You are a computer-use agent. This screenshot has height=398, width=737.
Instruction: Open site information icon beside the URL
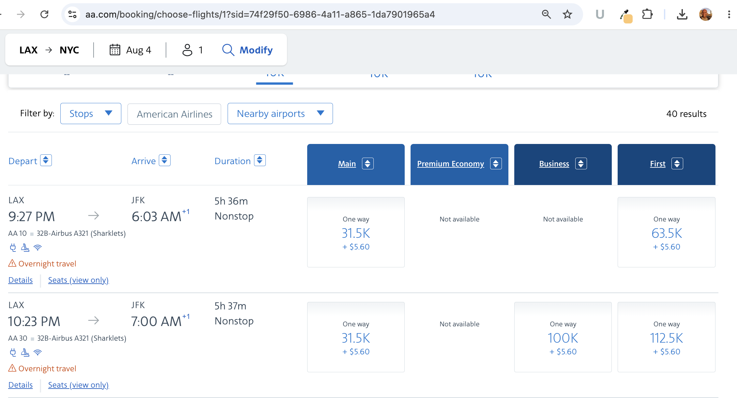[72, 14]
